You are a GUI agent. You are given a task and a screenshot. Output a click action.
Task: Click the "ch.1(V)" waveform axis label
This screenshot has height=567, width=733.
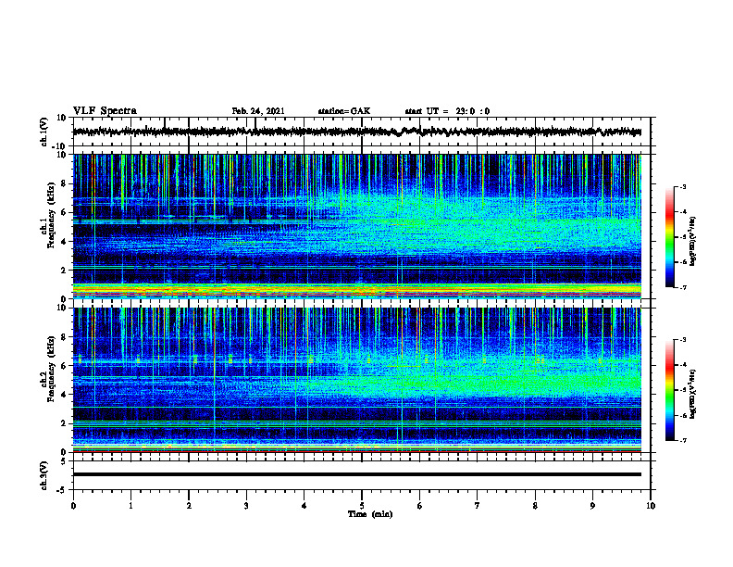43,132
